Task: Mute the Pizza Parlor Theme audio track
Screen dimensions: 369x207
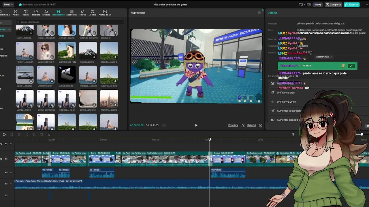Action: pyautogui.click(x=6, y=184)
